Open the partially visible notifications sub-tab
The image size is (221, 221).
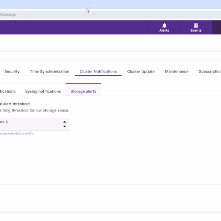coord(8,91)
